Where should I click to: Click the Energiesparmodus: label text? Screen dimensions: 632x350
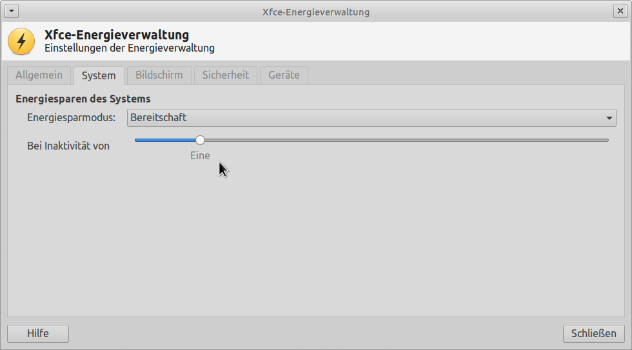72,117
